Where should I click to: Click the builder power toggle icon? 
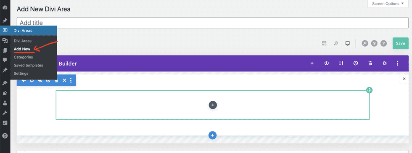(326, 63)
